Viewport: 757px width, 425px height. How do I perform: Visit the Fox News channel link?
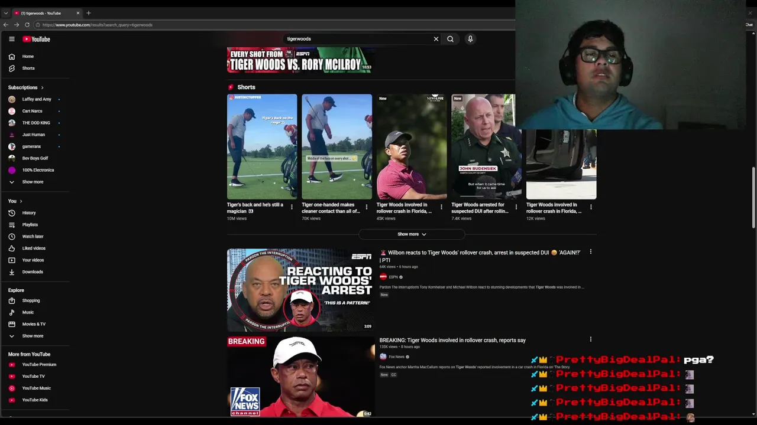click(x=396, y=357)
